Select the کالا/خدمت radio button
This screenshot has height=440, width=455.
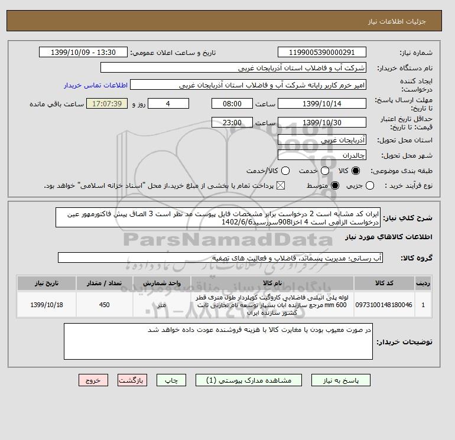(285, 171)
